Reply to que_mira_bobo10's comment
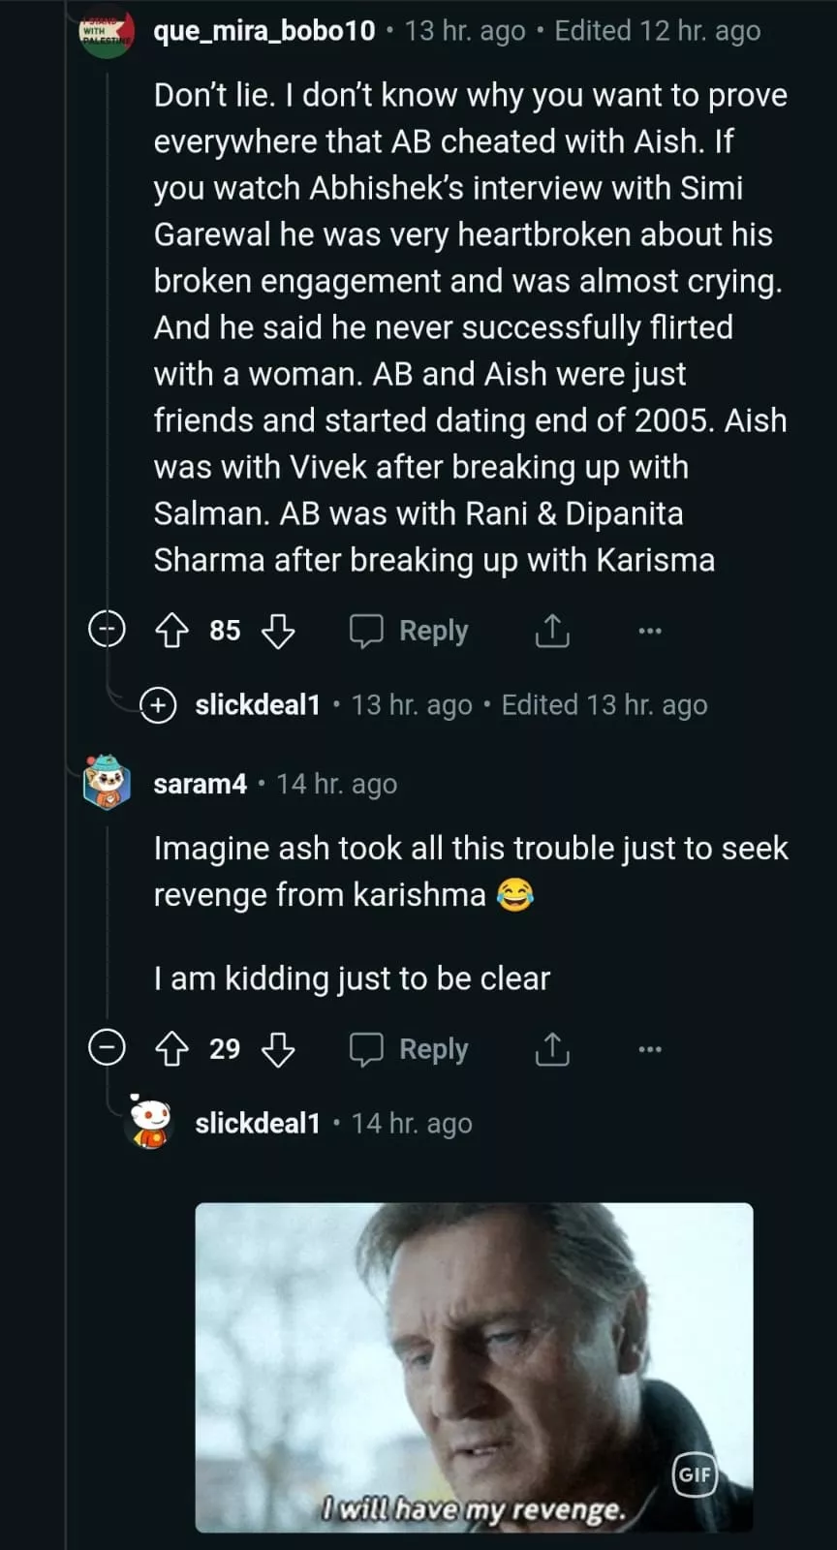This screenshot has height=1550, width=837. [x=410, y=631]
